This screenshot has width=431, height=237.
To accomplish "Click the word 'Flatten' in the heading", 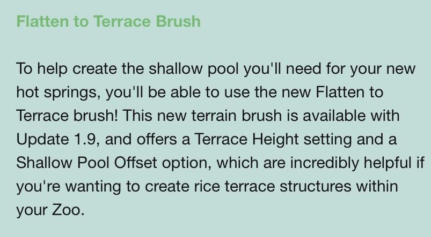I will [42, 21].
